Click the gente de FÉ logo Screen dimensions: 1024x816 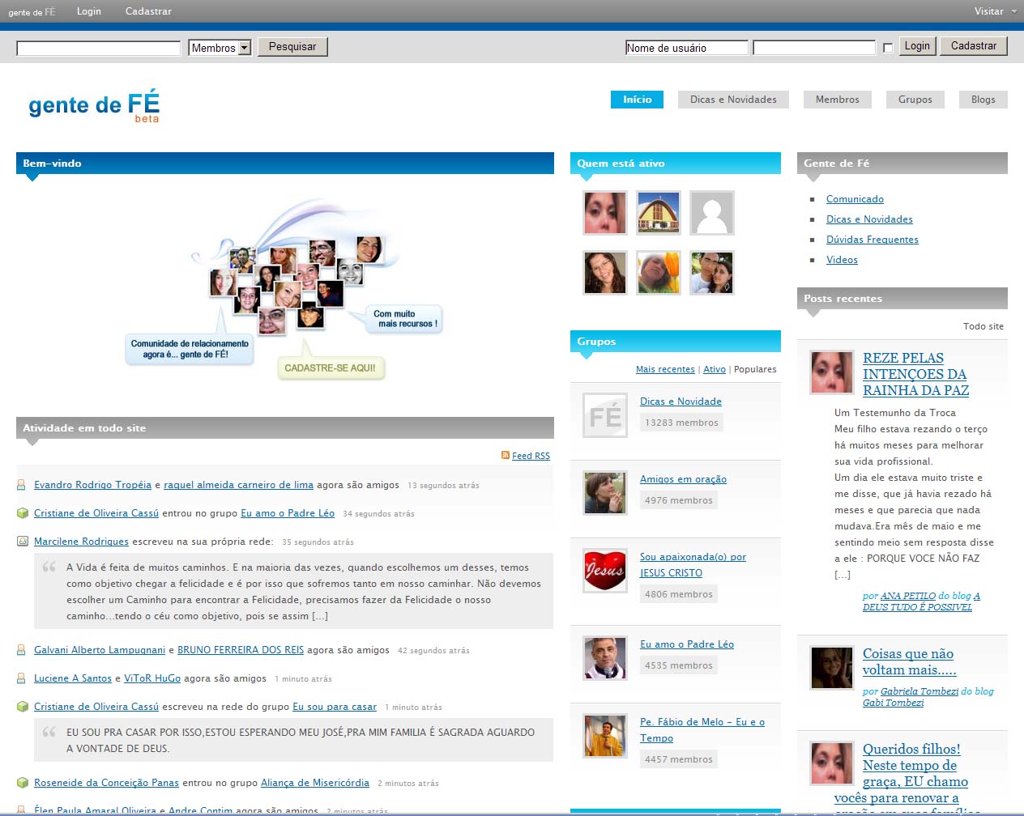94,106
